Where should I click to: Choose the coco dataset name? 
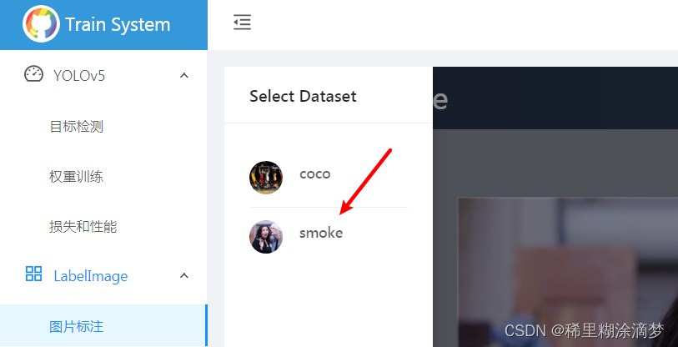314,174
